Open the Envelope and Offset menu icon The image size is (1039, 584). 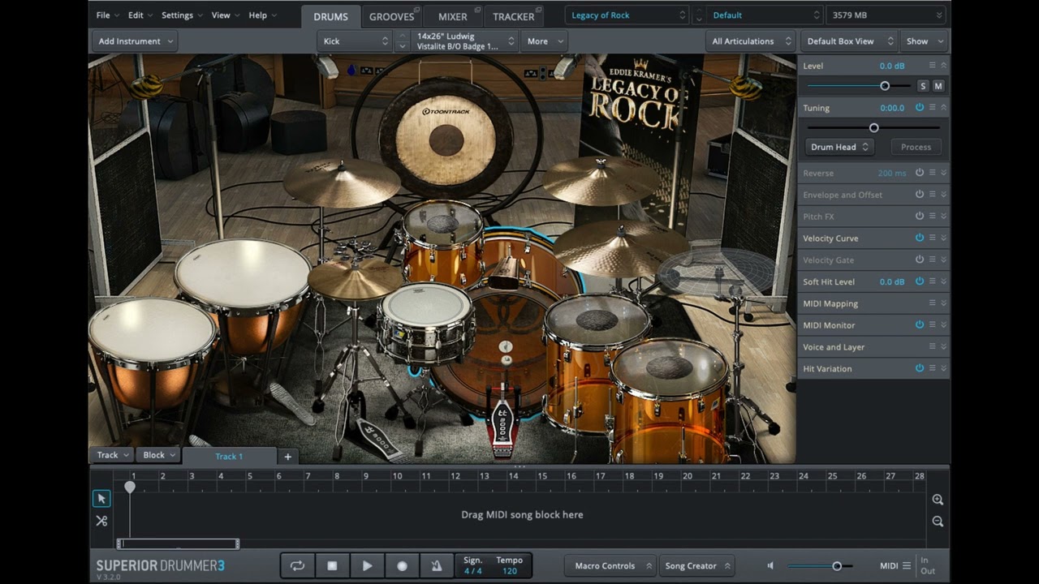(x=932, y=195)
